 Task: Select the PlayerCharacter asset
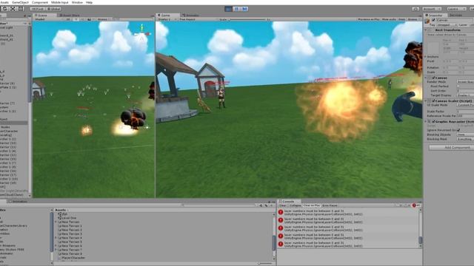click(x=71, y=258)
